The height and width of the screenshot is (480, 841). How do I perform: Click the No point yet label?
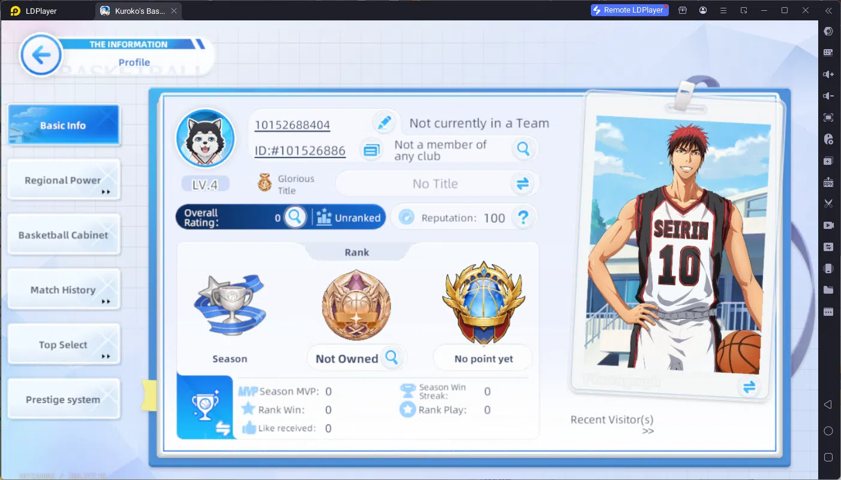[483, 358]
